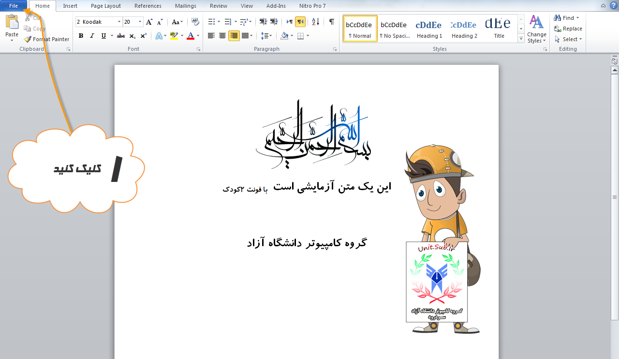
Task: Open the font name dropdown showing 2 Koodak
Action: (119, 22)
